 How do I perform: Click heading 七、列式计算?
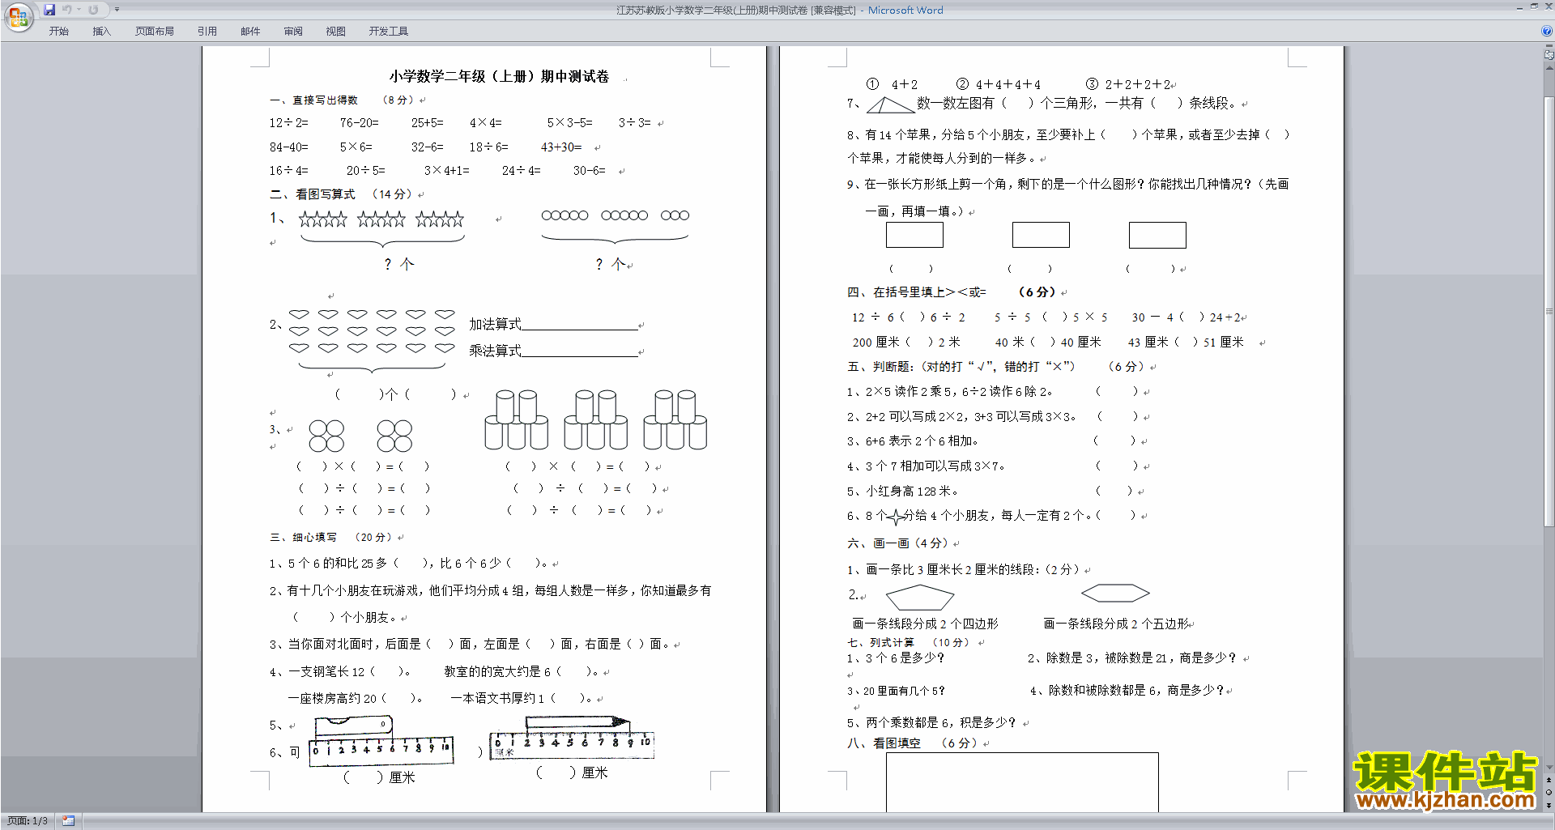coord(880,642)
